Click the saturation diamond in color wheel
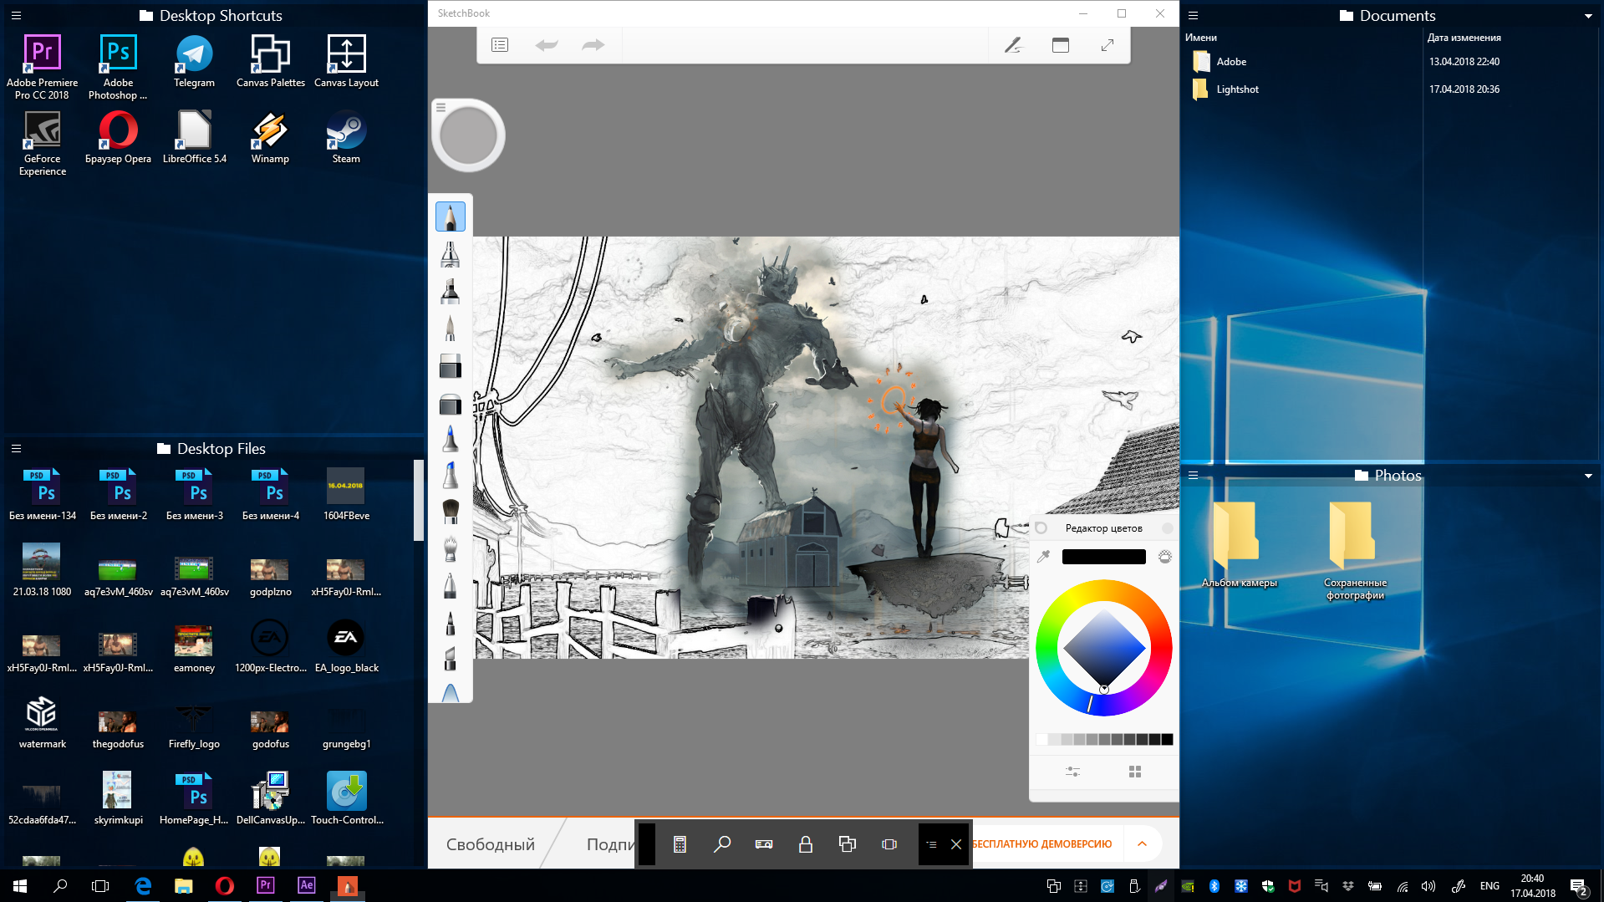The height and width of the screenshot is (902, 1604). pos(1104,647)
